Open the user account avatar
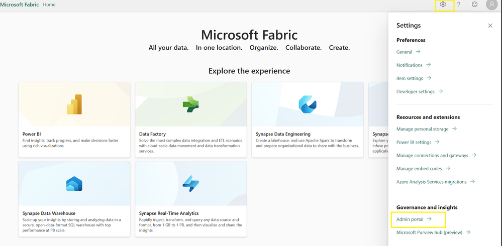502x246 pixels. [491, 5]
